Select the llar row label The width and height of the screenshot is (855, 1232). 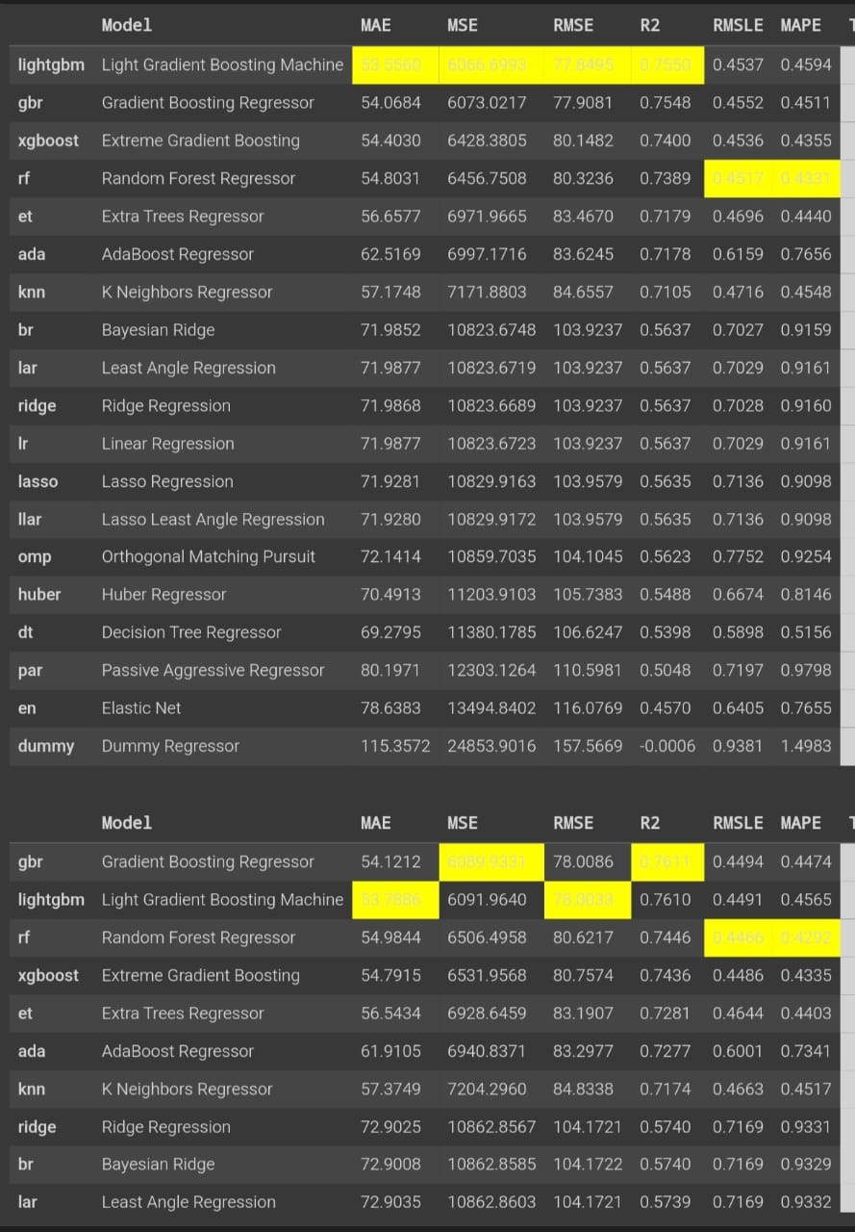tap(30, 519)
